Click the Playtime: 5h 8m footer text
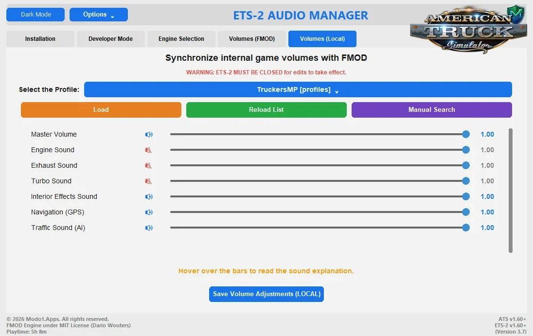The width and height of the screenshot is (533, 336). coord(27,332)
